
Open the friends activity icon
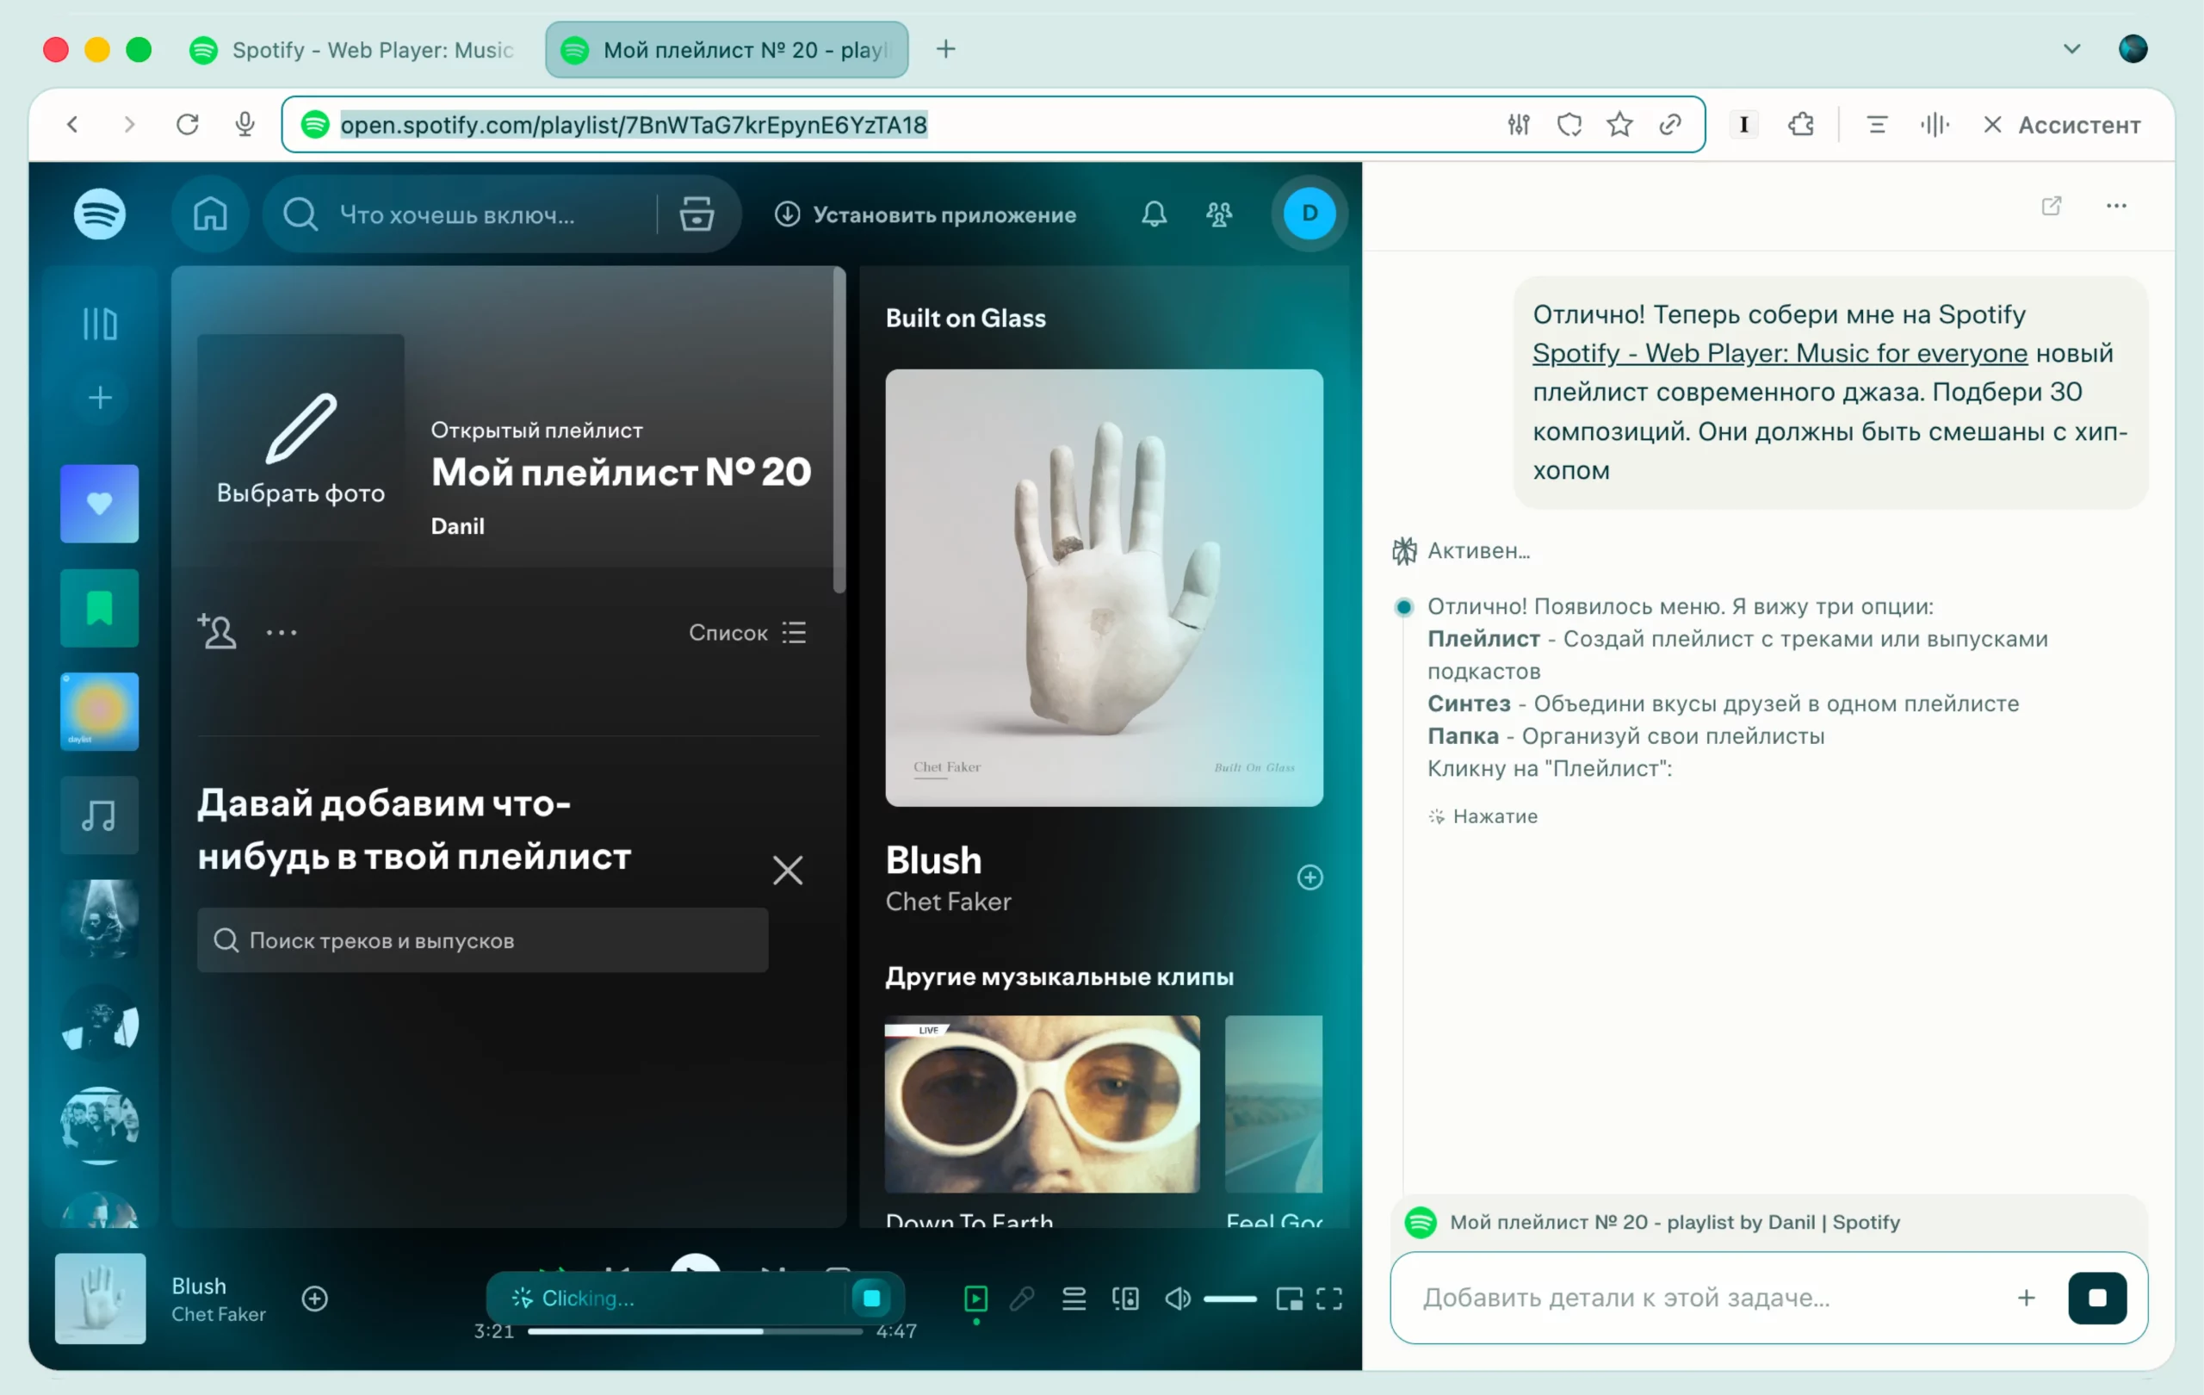1218,214
